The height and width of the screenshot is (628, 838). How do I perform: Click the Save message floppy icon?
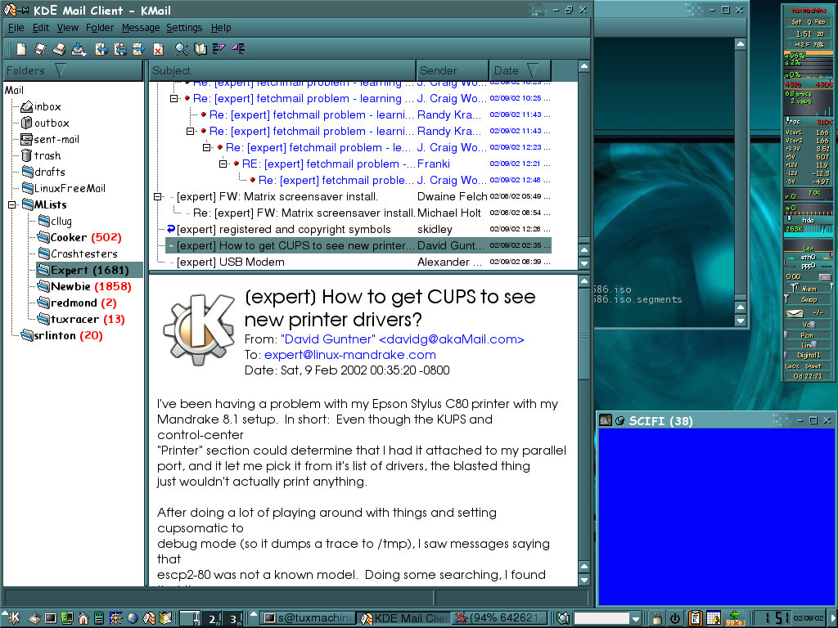pyautogui.click(x=40, y=49)
